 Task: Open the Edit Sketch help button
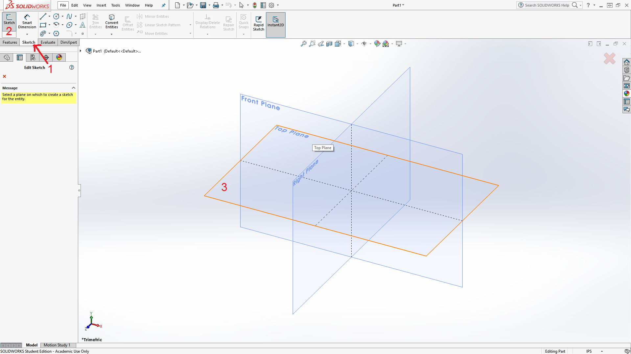pos(72,67)
